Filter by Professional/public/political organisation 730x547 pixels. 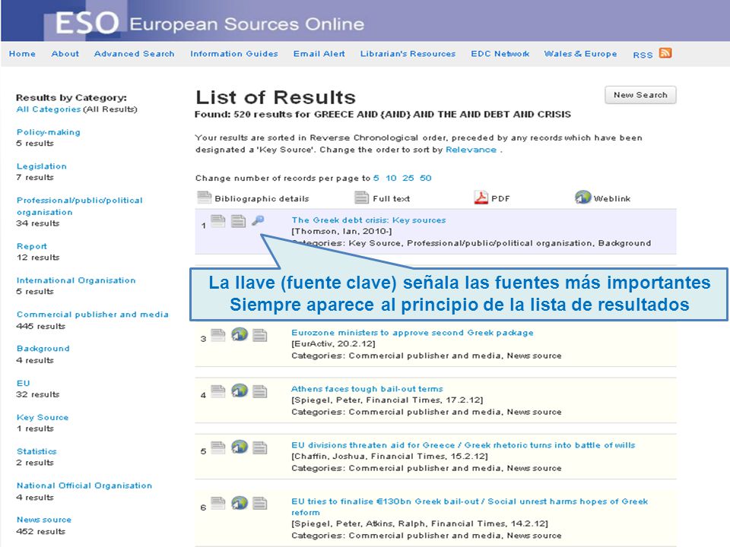pos(80,206)
